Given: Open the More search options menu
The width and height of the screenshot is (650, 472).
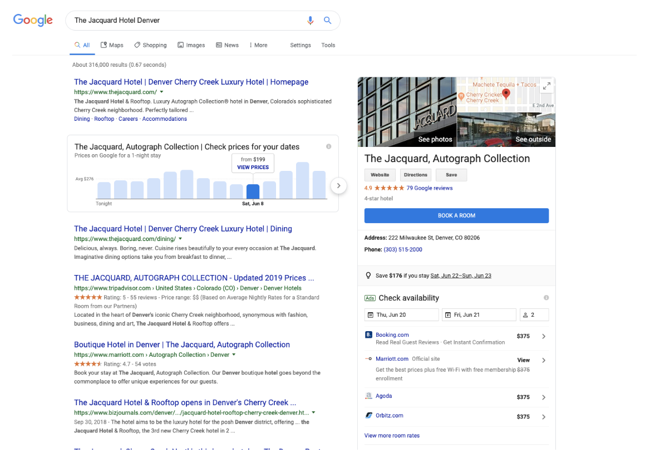Looking at the screenshot, I should point(258,45).
